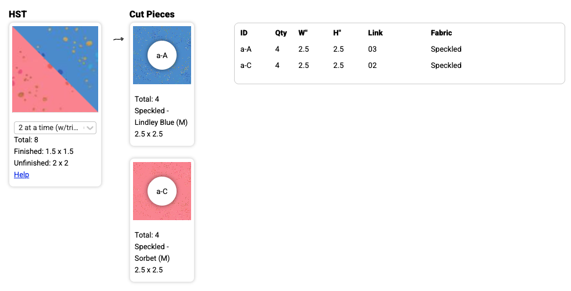Click the ID column header
This screenshot has height=291, width=571.
(x=244, y=33)
